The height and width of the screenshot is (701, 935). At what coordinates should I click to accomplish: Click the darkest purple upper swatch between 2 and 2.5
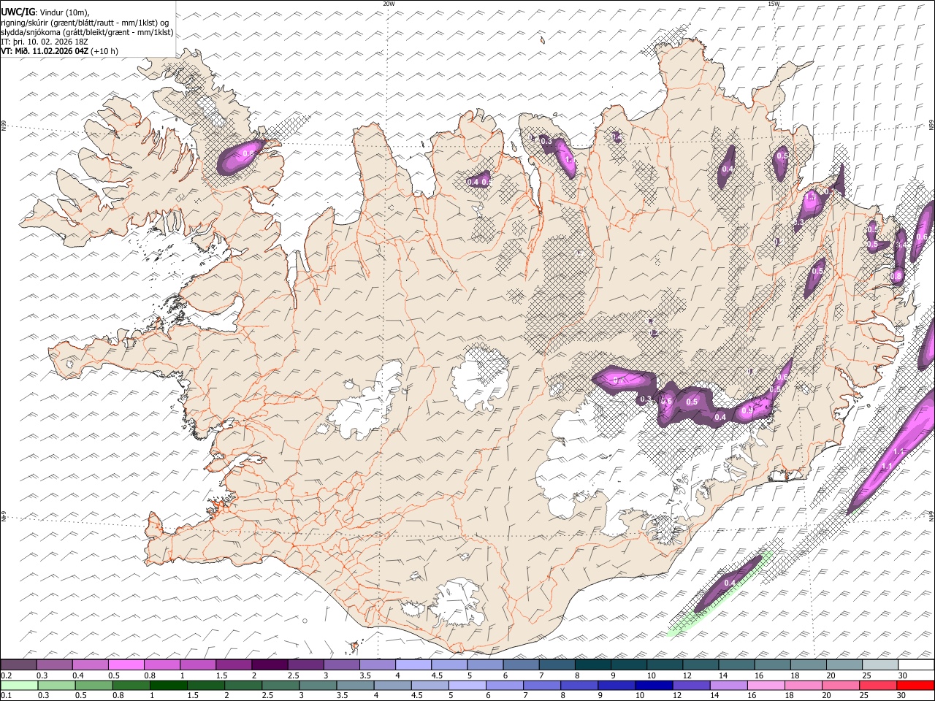pyautogui.click(x=270, y=665)
